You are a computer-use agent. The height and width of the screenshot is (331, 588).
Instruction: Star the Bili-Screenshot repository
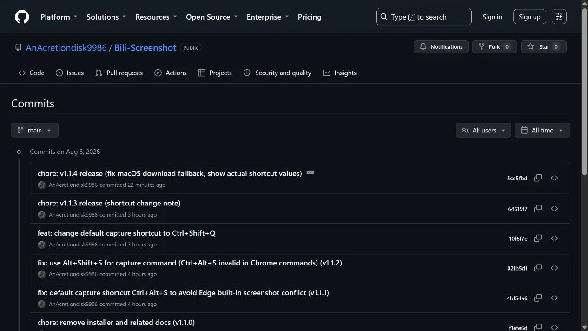tap(544, 47)
